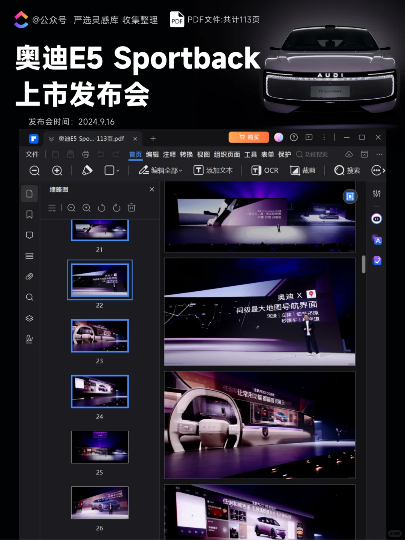Switch to the 编辑 tab
Image resolution: width=405 pixels, height=540 pixels.
152,154
